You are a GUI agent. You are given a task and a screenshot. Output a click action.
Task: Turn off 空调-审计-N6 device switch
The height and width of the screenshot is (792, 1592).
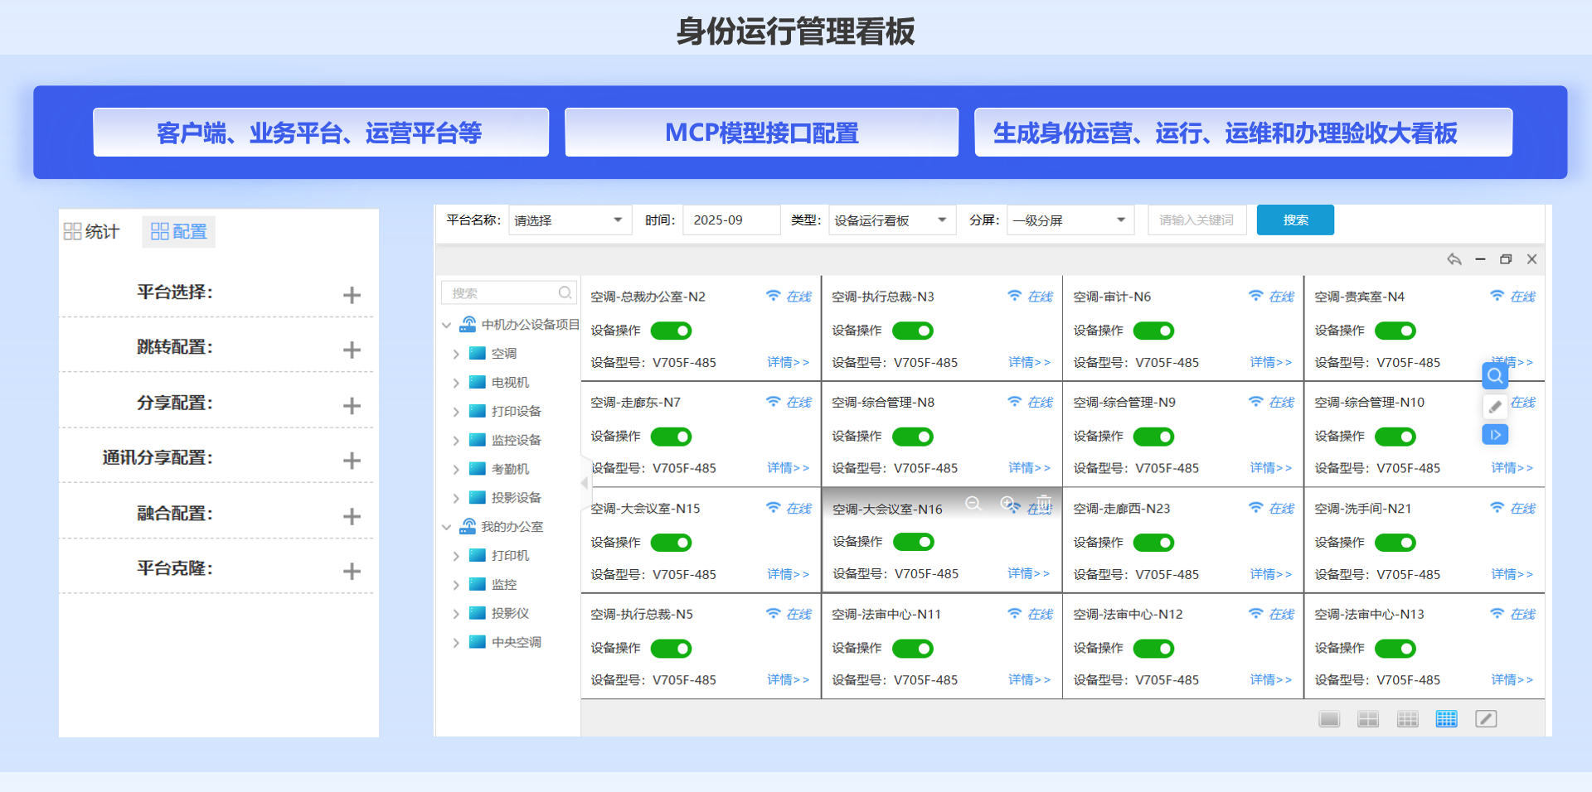[1153, 331]
